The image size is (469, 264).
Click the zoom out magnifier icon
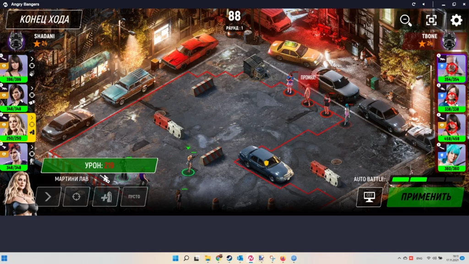[406, 20]
